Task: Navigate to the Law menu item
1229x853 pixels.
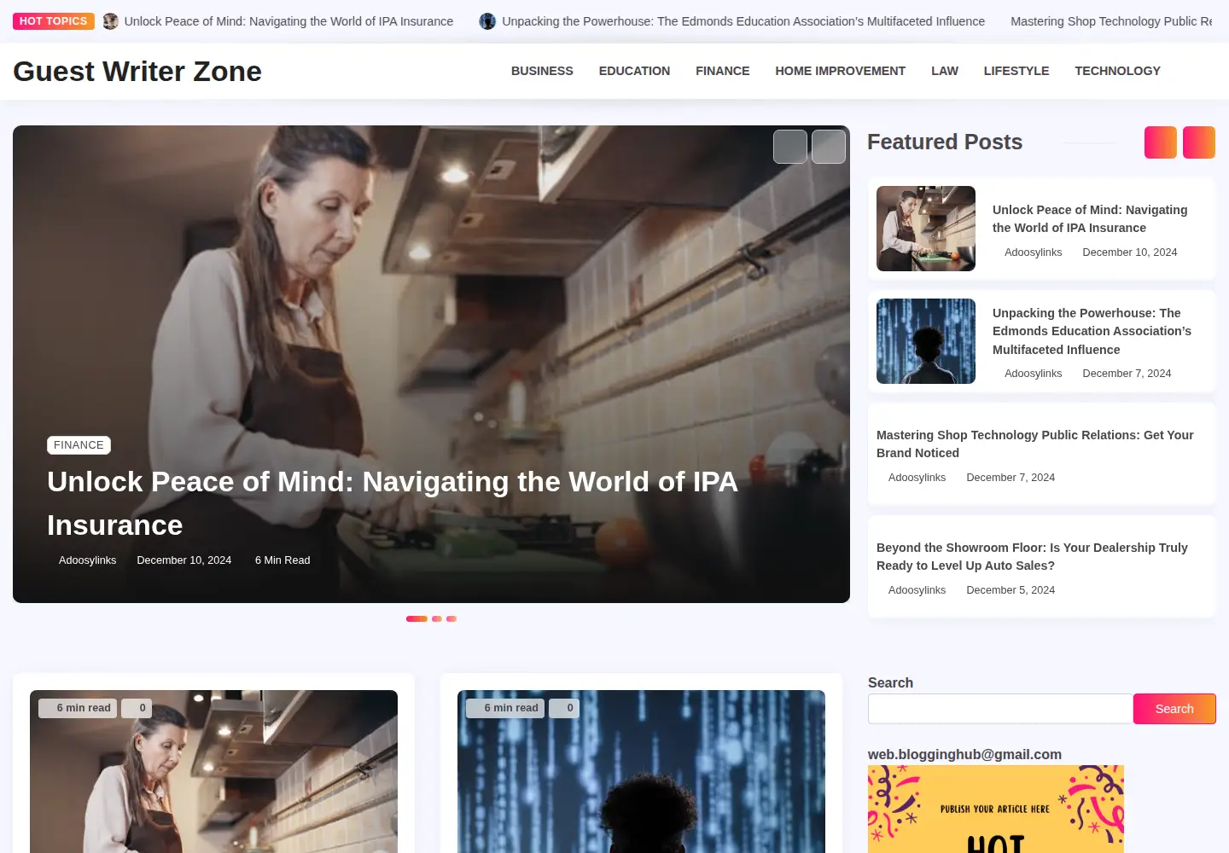Action: tap(945, 71)
